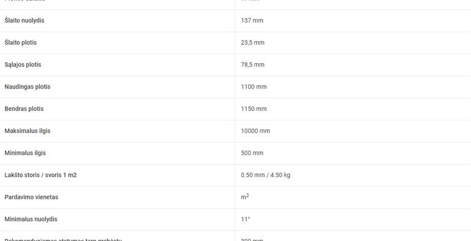Click the Bendras plotis label
Image resolution: width=471 pixels, height=241 pixels.
24,109
